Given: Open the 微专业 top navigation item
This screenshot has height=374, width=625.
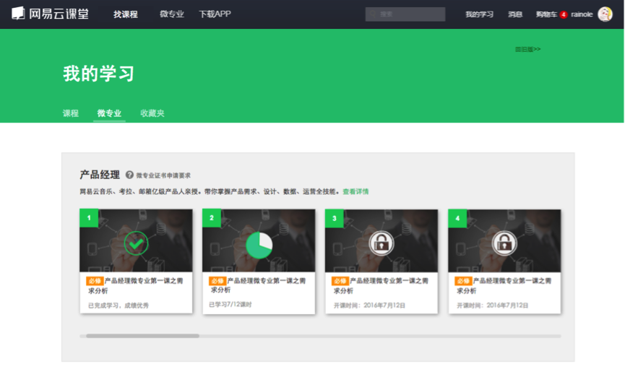Looking at the screenshot, I should point(172,14).
